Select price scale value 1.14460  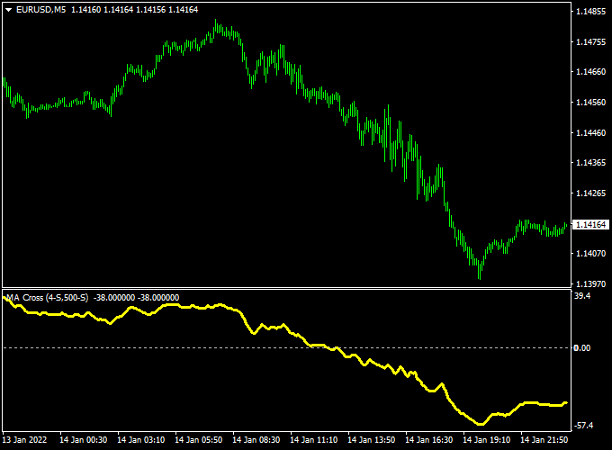591,132
